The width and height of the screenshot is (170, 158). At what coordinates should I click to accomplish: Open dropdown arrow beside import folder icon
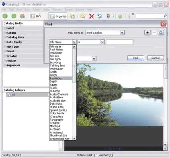[77, 16]
